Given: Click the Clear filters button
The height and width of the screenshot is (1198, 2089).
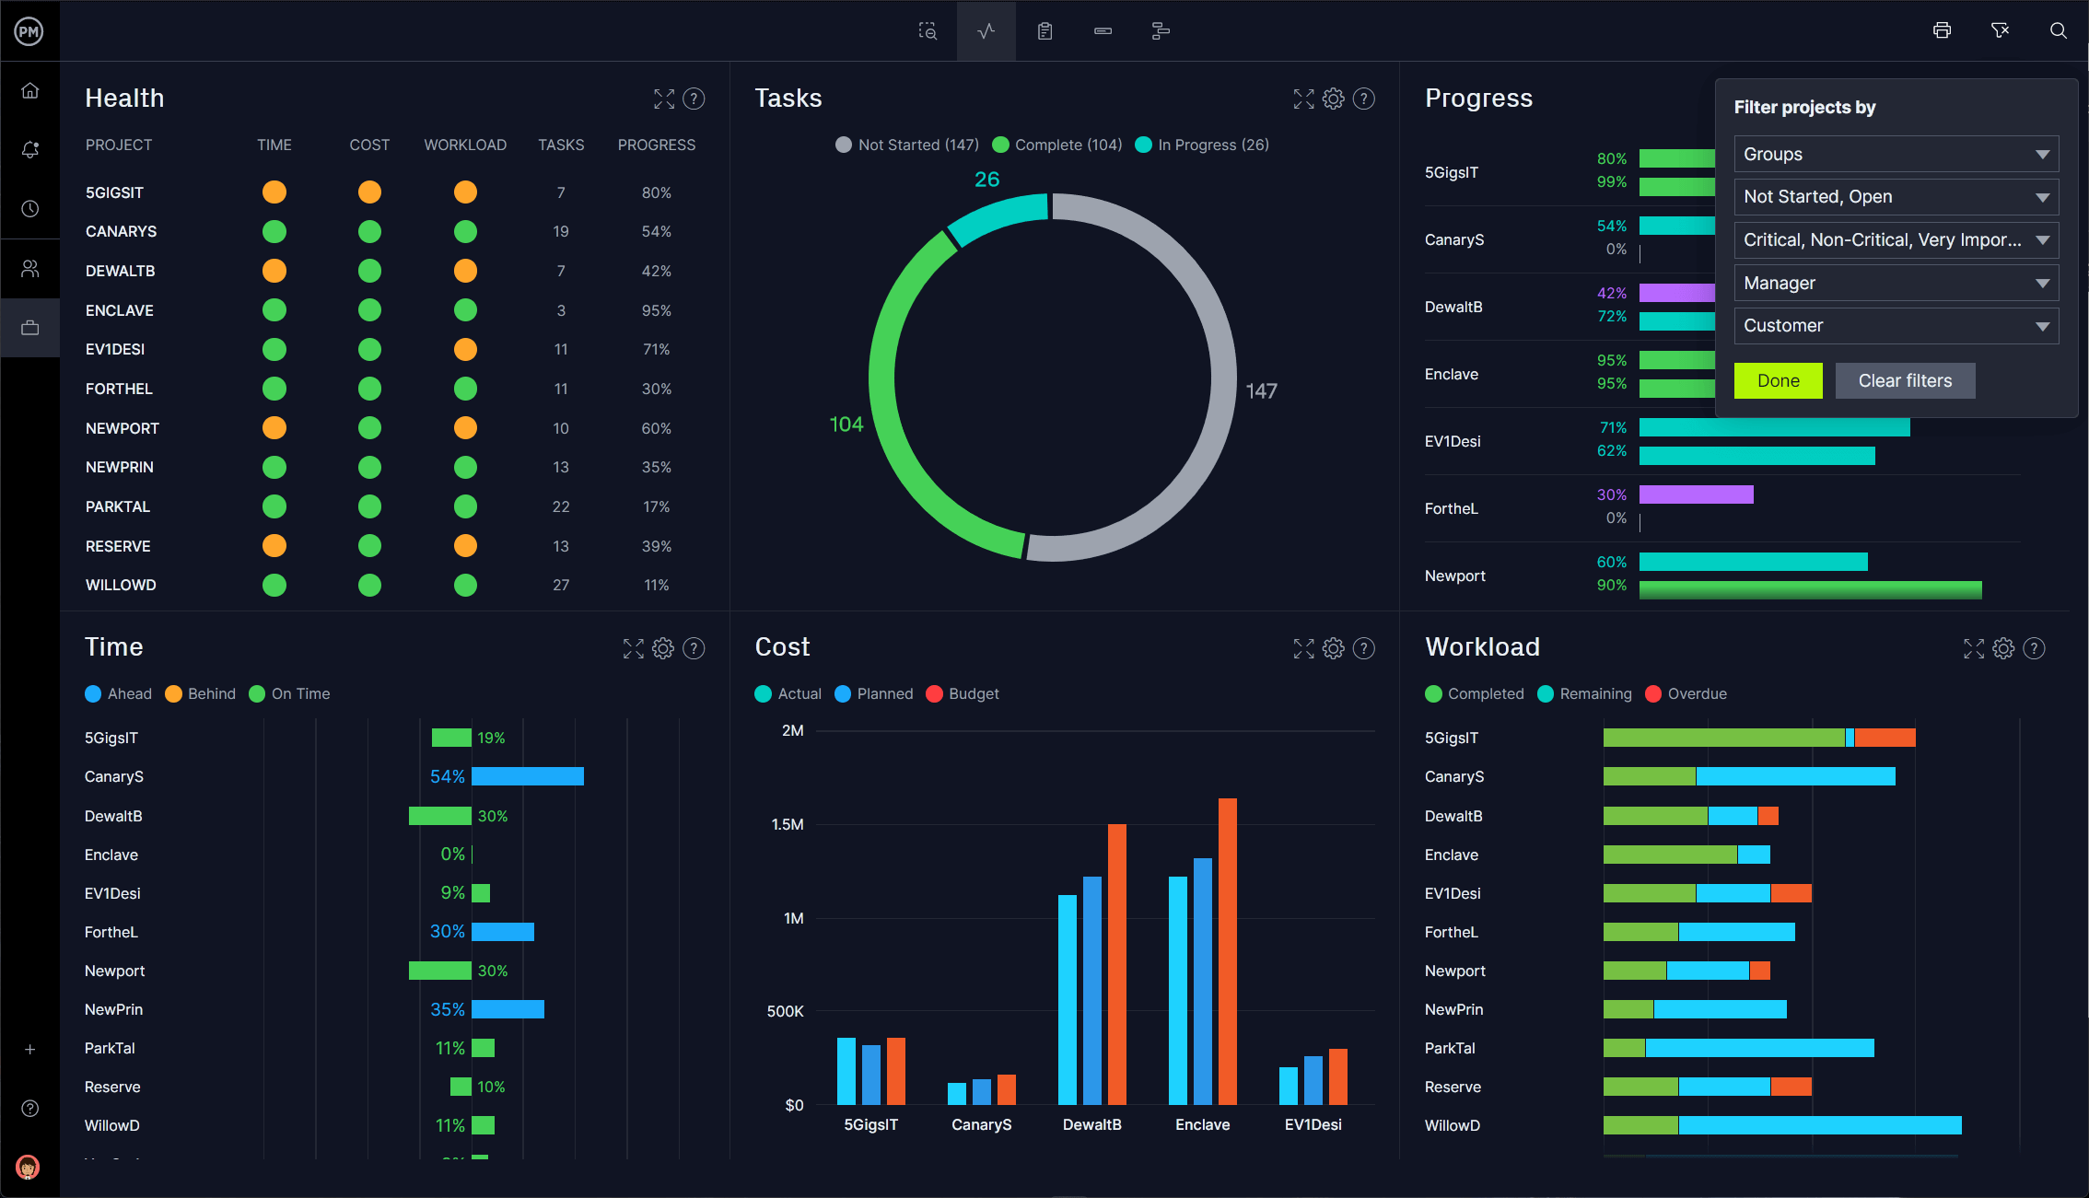Looking at the screenshot, I should pos(1904,380).
